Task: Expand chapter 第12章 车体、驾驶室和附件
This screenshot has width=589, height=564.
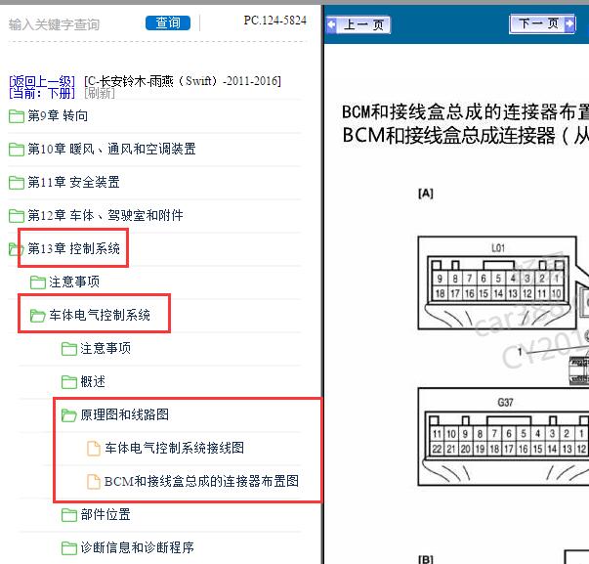Action: coord(105,215)
